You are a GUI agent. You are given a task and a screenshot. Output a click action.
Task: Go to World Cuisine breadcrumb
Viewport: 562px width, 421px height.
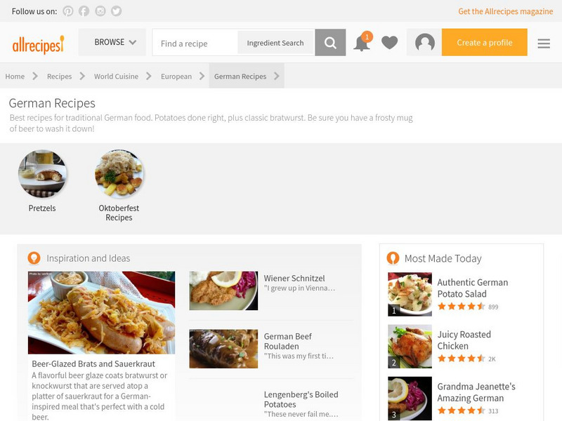tap(116, 76)
